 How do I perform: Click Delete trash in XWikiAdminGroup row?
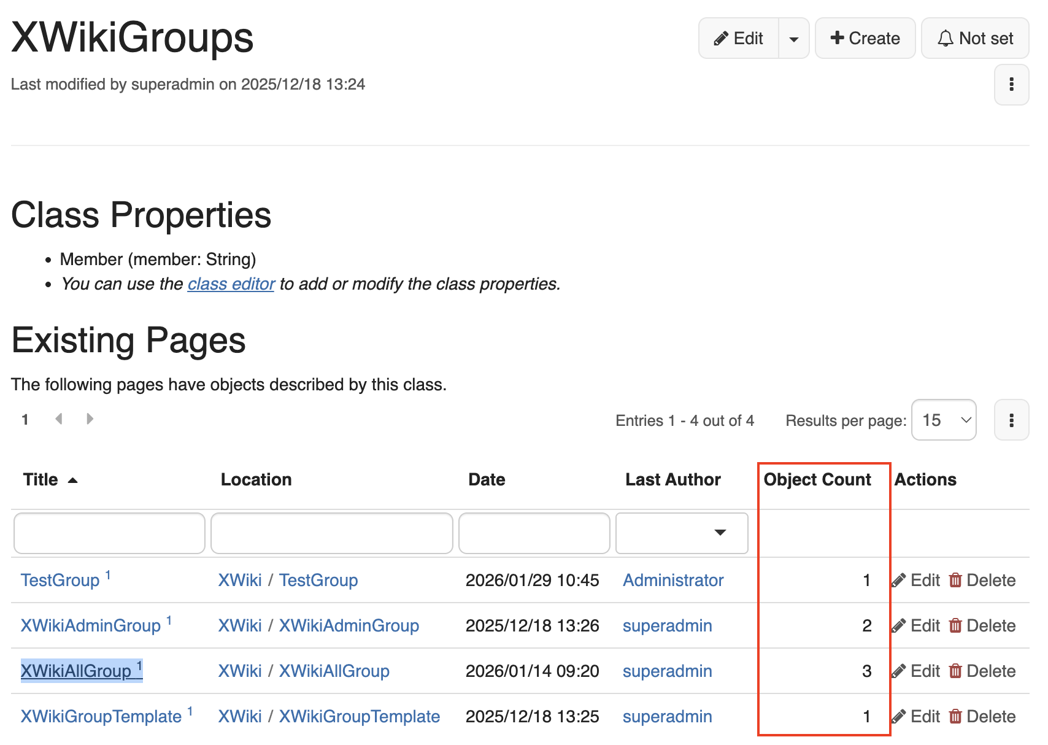click(x=982, y=625)
